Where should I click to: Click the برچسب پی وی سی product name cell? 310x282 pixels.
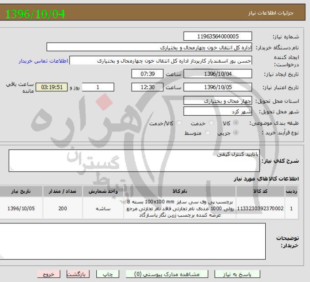tap(180, 208)
